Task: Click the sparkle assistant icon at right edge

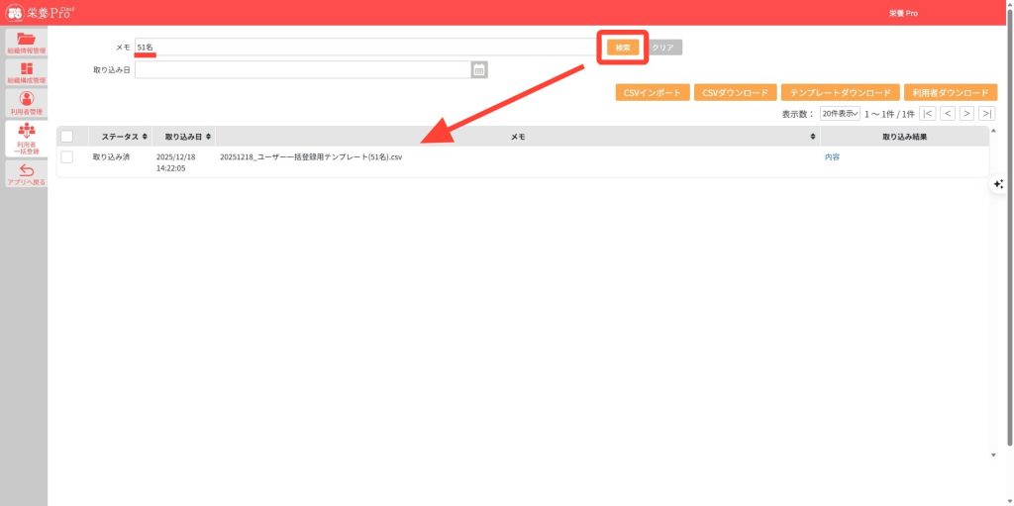Action: pos(998,184)
